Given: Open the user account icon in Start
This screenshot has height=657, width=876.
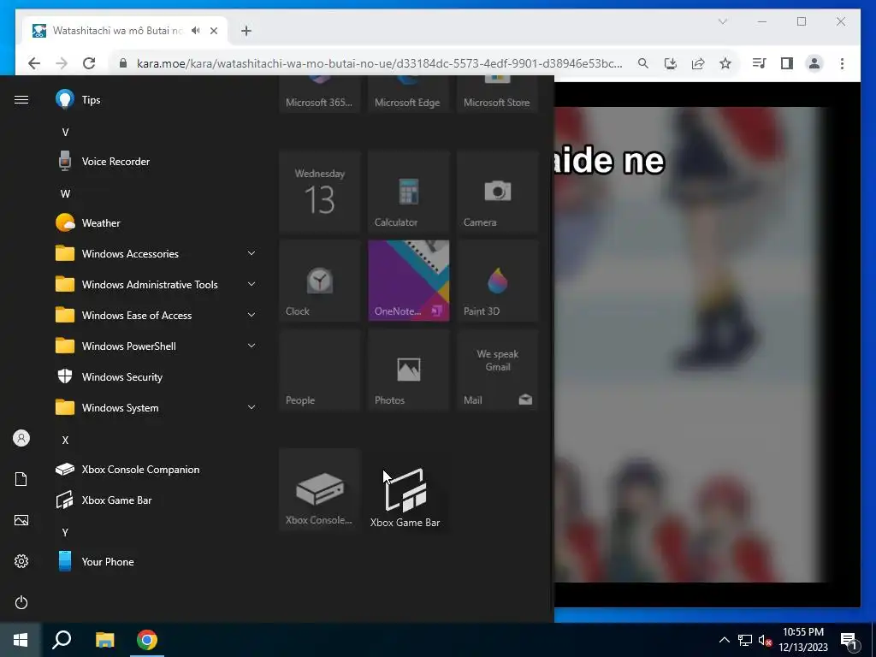Looking at the screenshot, I should pyautogui.click(x=21, y=438).
